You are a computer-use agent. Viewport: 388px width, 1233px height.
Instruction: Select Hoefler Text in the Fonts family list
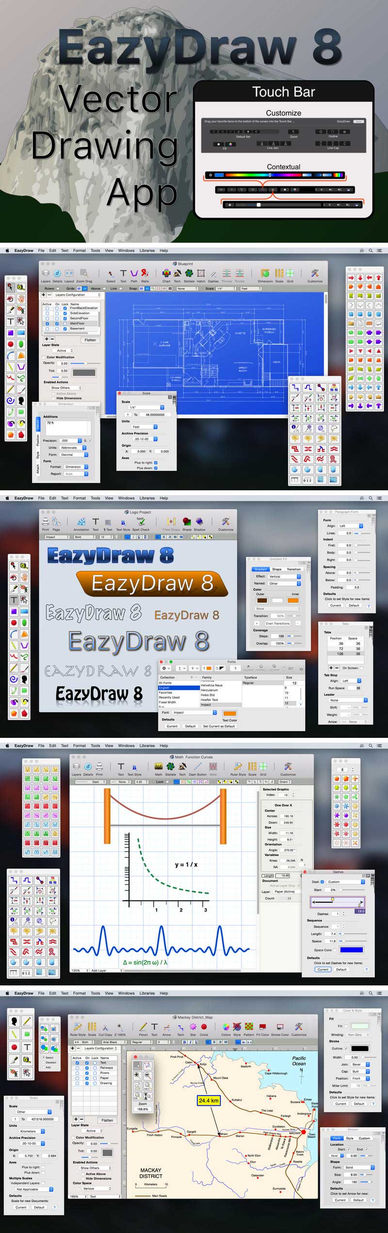(x=210, y=700)
